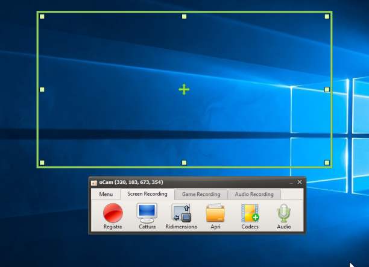Click left-middle handle of capture frame
Screen dimensions: 369x267
[x=42, y=89]
